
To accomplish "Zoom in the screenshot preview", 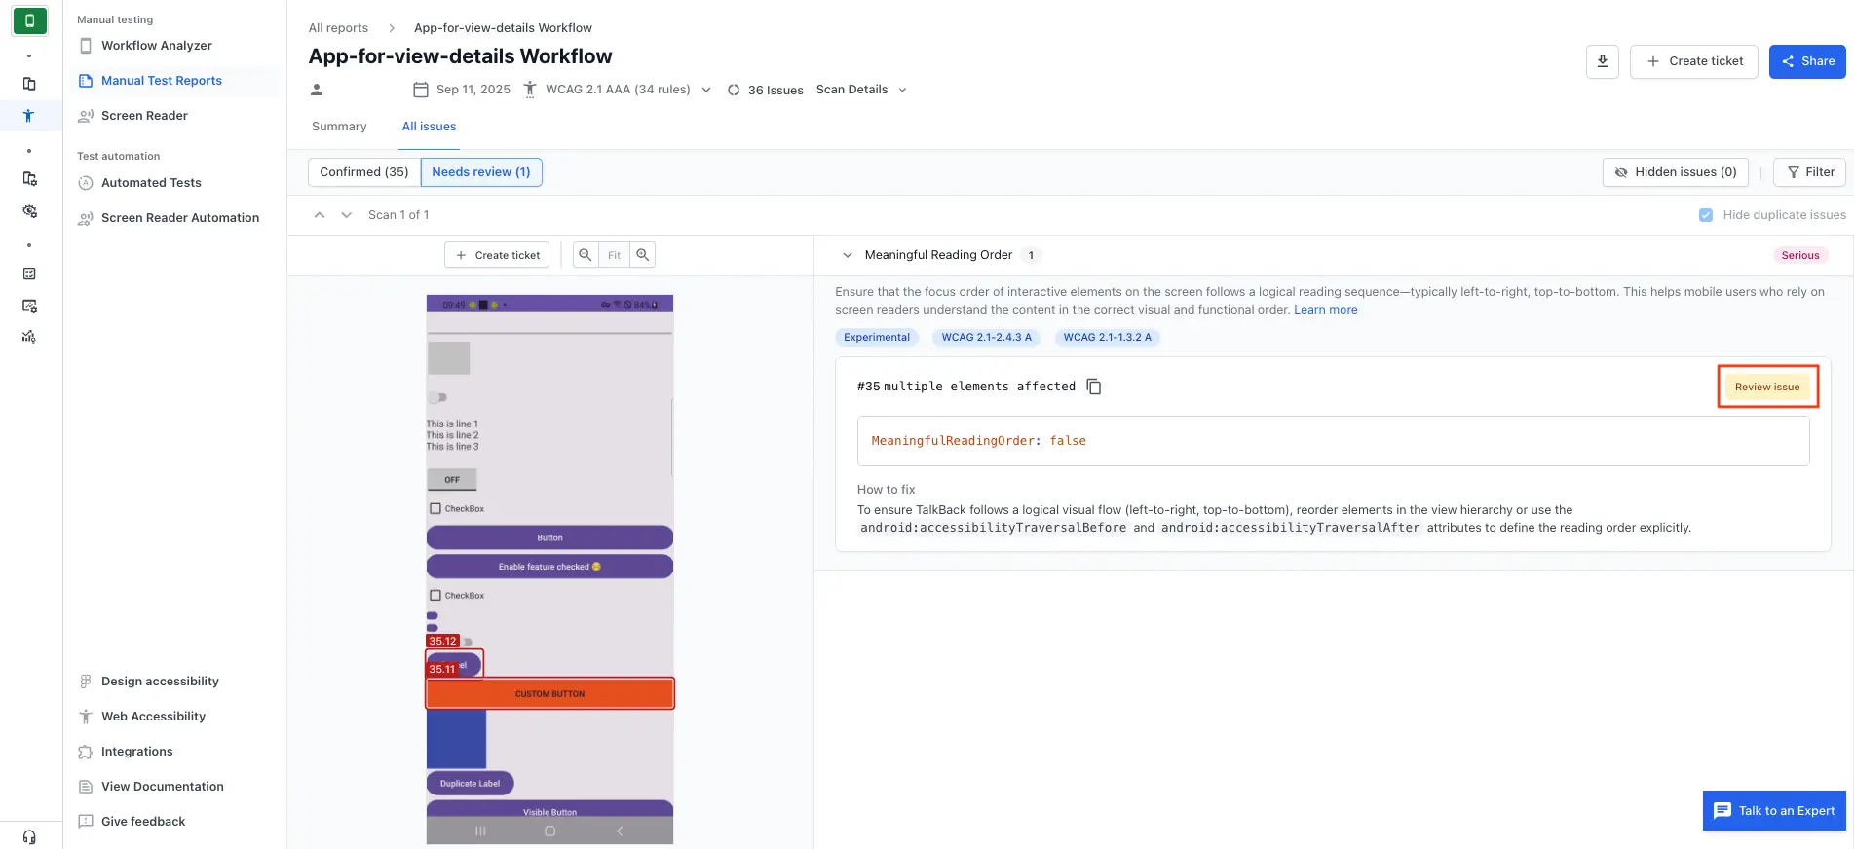I will [x=642, y=255].
